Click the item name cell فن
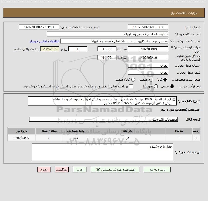Viewport: 208px width, 201px height. 127,138
